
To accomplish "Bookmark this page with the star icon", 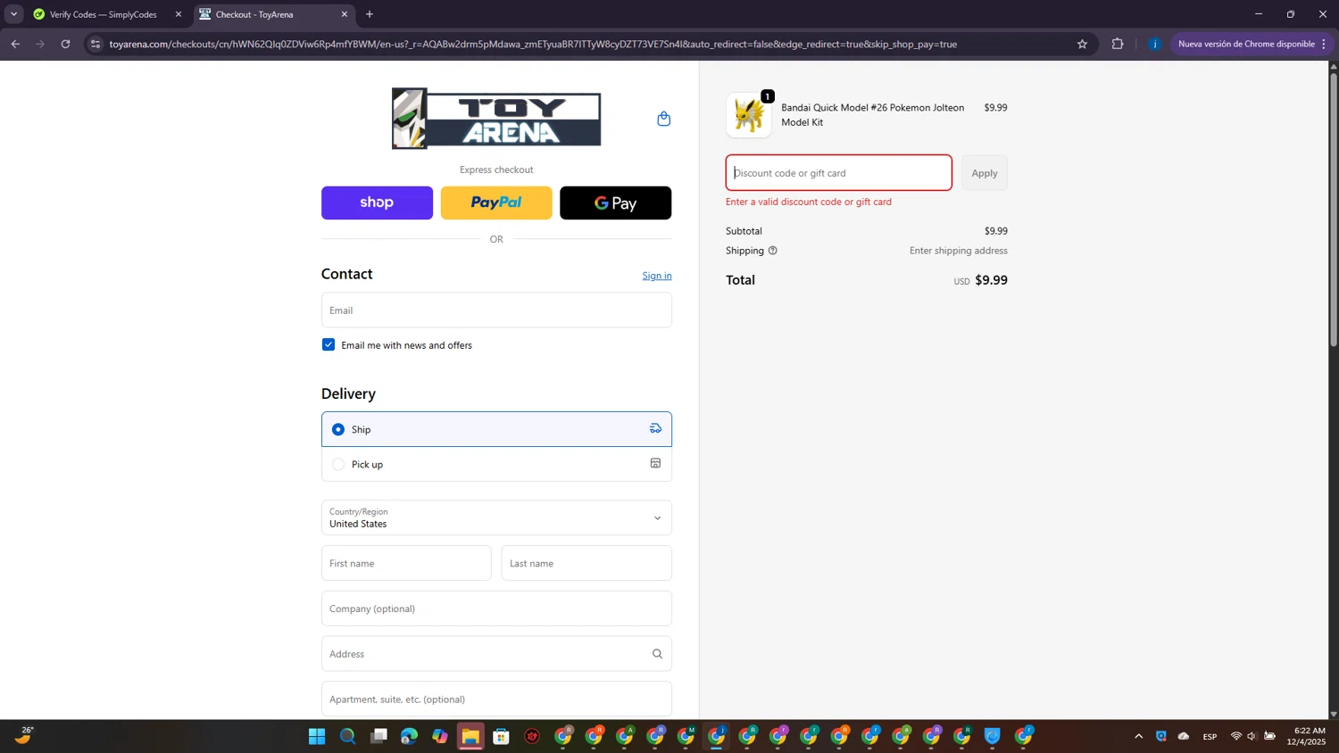I will (1082, 44).
